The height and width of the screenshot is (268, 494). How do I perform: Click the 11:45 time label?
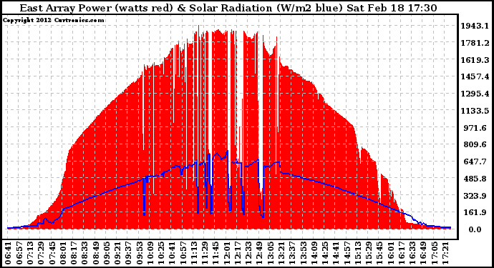tap(215, 253)
